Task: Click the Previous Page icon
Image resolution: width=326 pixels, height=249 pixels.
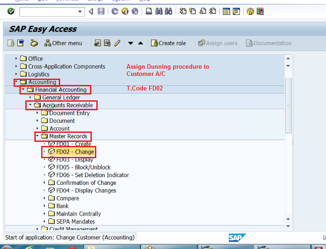Action: tap(193, 11)
